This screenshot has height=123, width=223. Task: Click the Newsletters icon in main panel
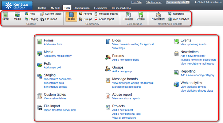click(x=176, y=54)
